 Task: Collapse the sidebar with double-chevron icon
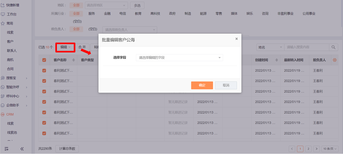[x=22, y=149]
